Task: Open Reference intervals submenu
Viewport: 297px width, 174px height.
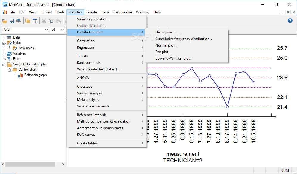Action: [107, 115]
